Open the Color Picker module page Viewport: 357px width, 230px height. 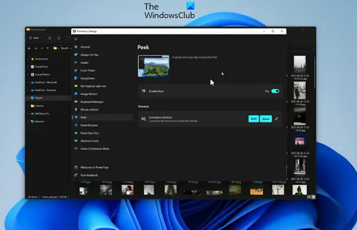click(88, 70)
